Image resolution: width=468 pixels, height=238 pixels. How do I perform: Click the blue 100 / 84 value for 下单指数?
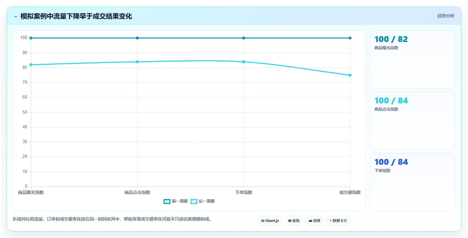coord(391,162)
